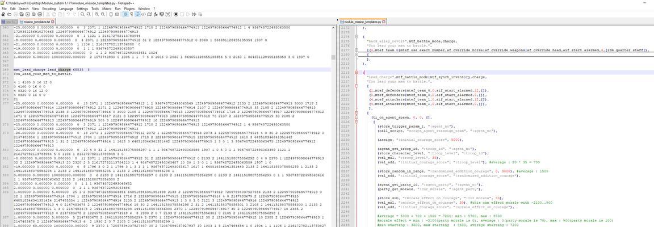Click the Save All toolbar icon
This screenshot has width=654, height=227.
coord(21,14)
